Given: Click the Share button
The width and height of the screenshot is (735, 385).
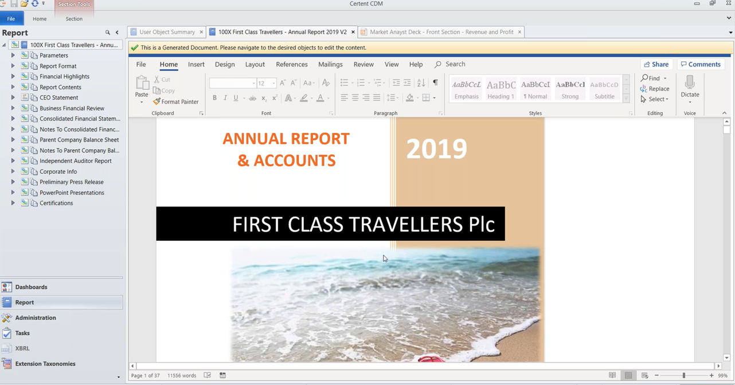Looking at the screenshot, I should coord(656,65).
